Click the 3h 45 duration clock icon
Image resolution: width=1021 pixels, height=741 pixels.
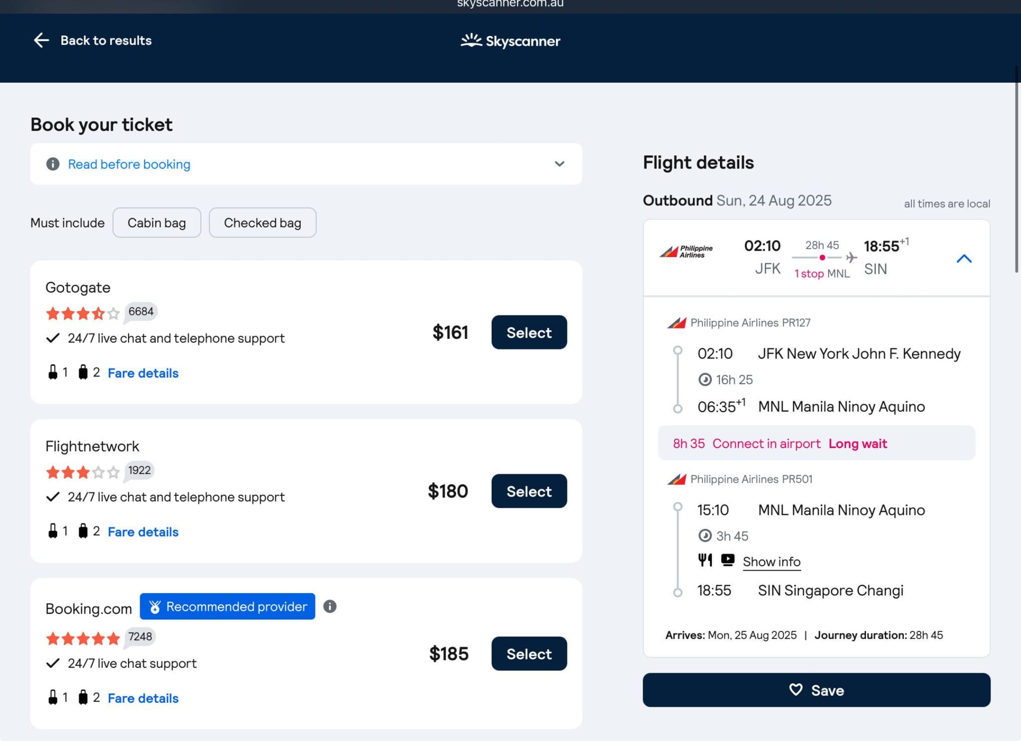click(x=705, y=535)
